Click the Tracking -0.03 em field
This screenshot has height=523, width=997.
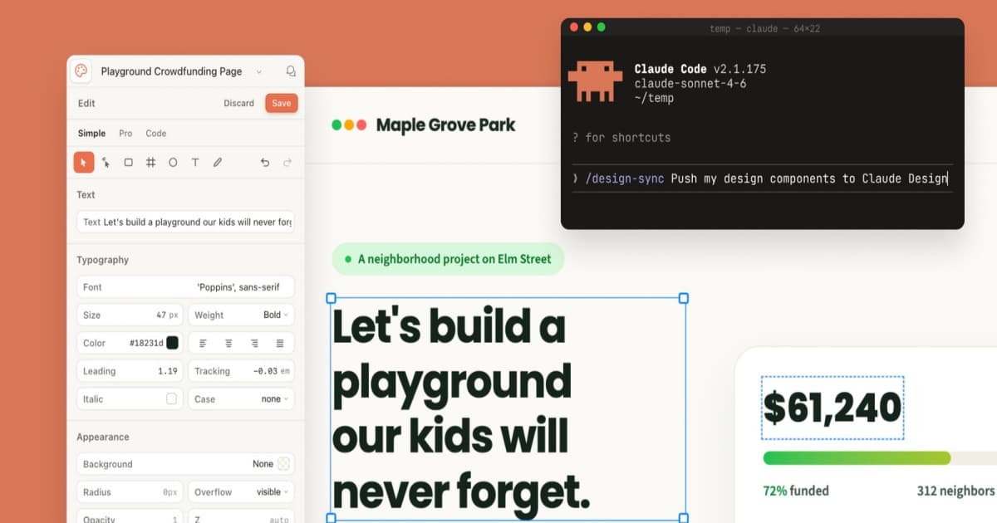241,371
